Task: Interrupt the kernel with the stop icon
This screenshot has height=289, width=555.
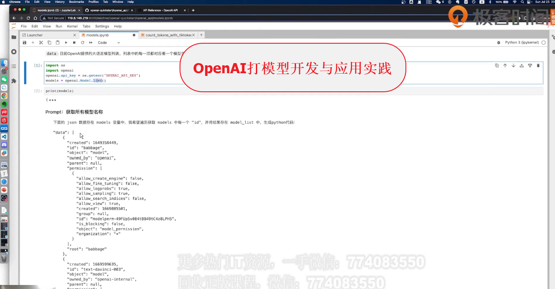Action: point(74,43)
